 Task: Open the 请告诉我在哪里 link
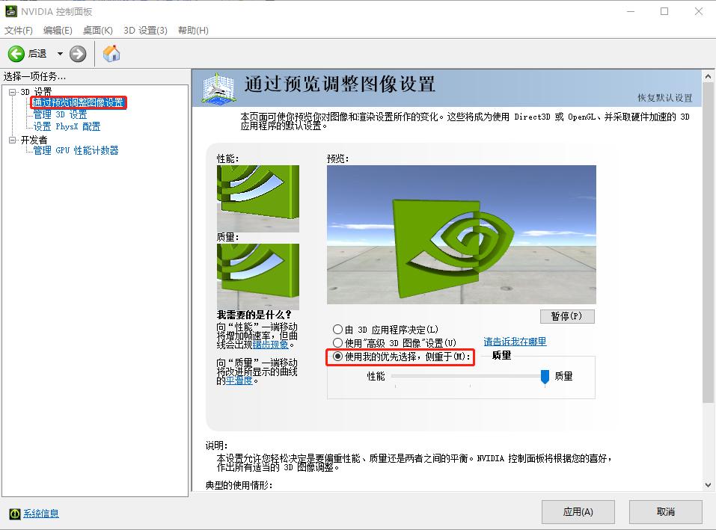(x=514, y=342)
